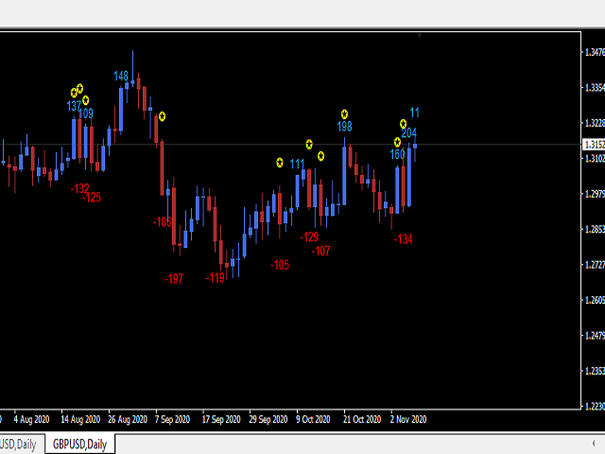Select the star marker directly above 109 label
Screen dimensions: 605x454
86,100
